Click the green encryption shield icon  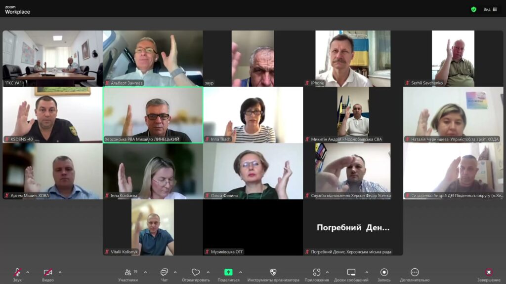tap(473, 9)
